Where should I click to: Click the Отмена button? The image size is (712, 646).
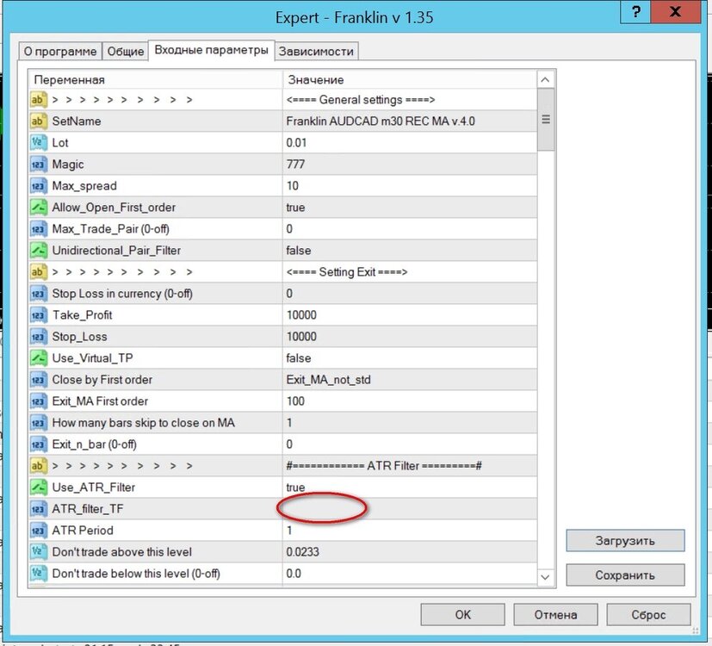coord(555,615)
